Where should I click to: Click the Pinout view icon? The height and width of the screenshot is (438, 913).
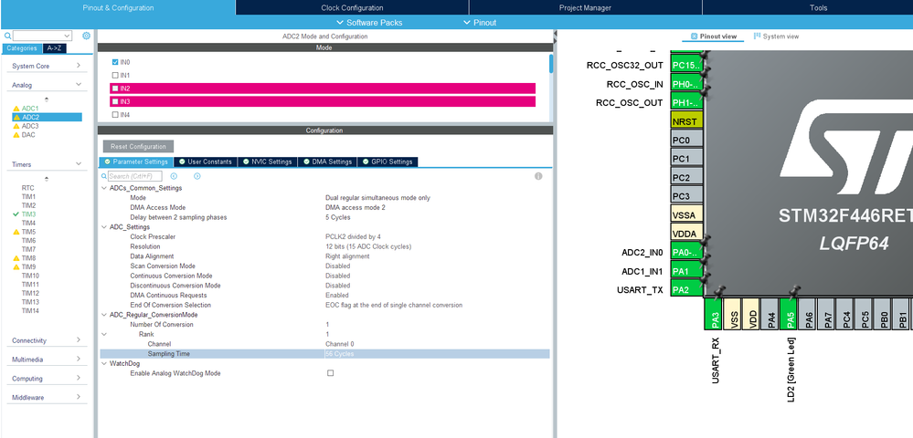(694, 36)
